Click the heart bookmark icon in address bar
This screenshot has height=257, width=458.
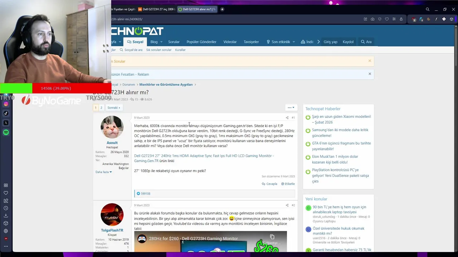387,19
